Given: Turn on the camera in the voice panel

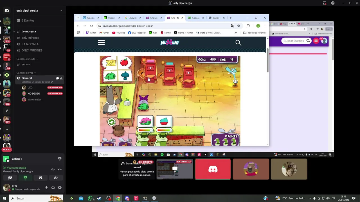Looking at the screenshot, I should [10, 178].
